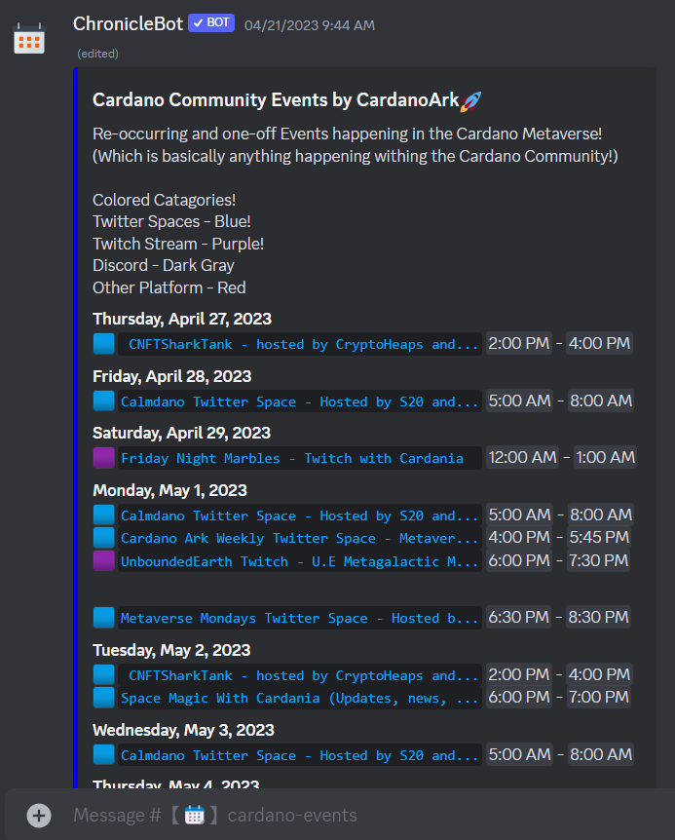Click the 7:00 PM end time for Space Magic
Image resolution: width=675 pixels, height=840 pixels.
tap(599, 697)
